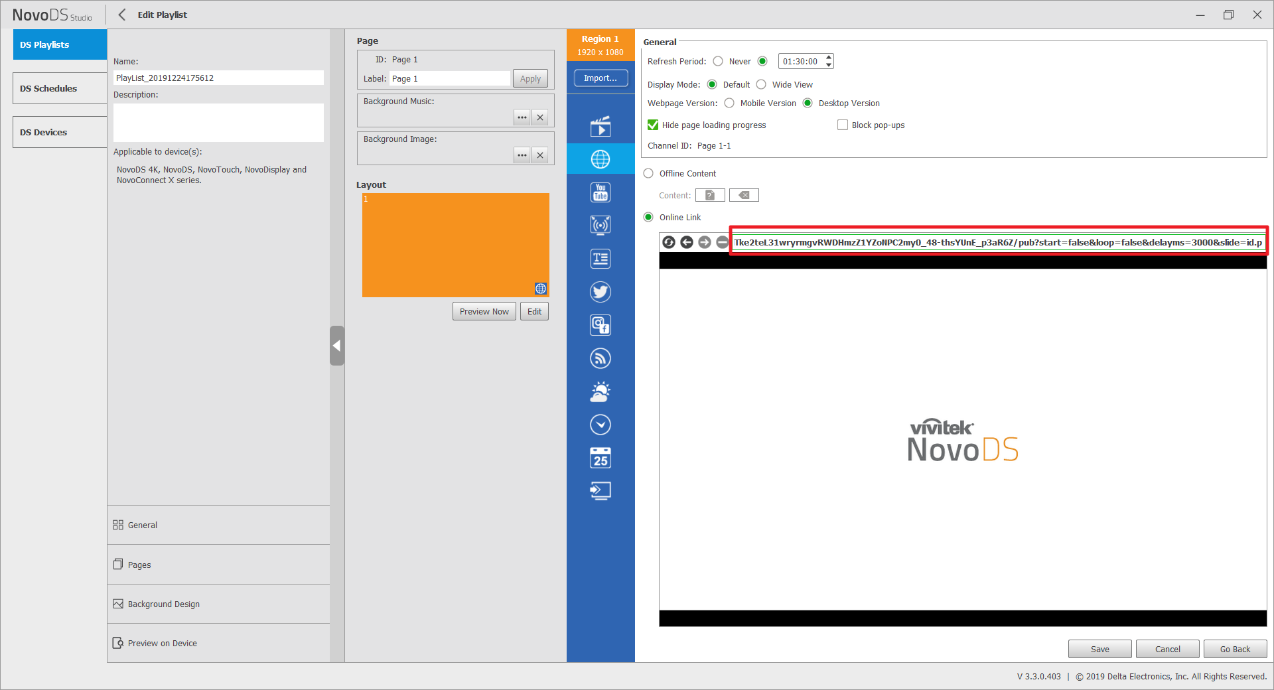Uncheck Hide page loading progress
This screenshot has height=690, width=1274.
[653, 125]
